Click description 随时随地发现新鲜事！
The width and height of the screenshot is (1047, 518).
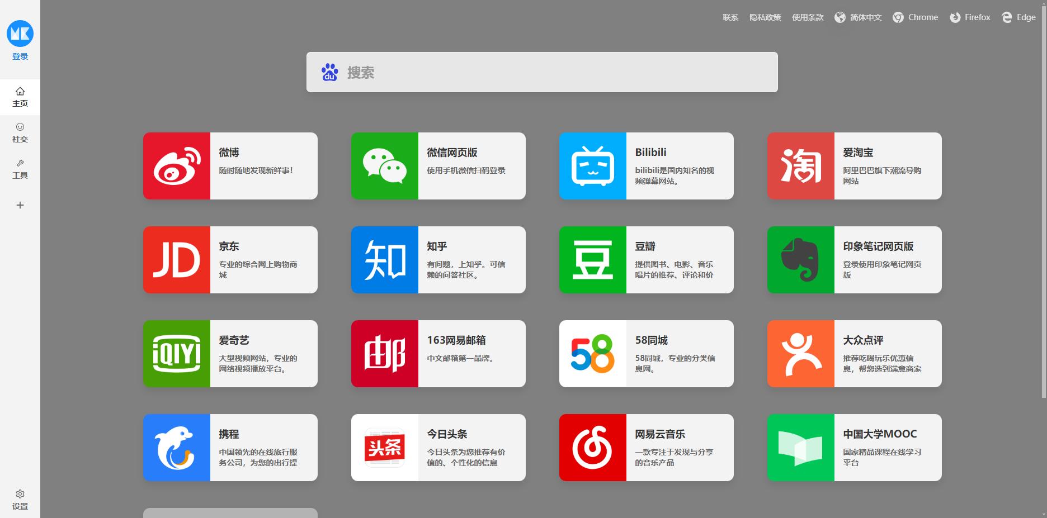(256, 170)
